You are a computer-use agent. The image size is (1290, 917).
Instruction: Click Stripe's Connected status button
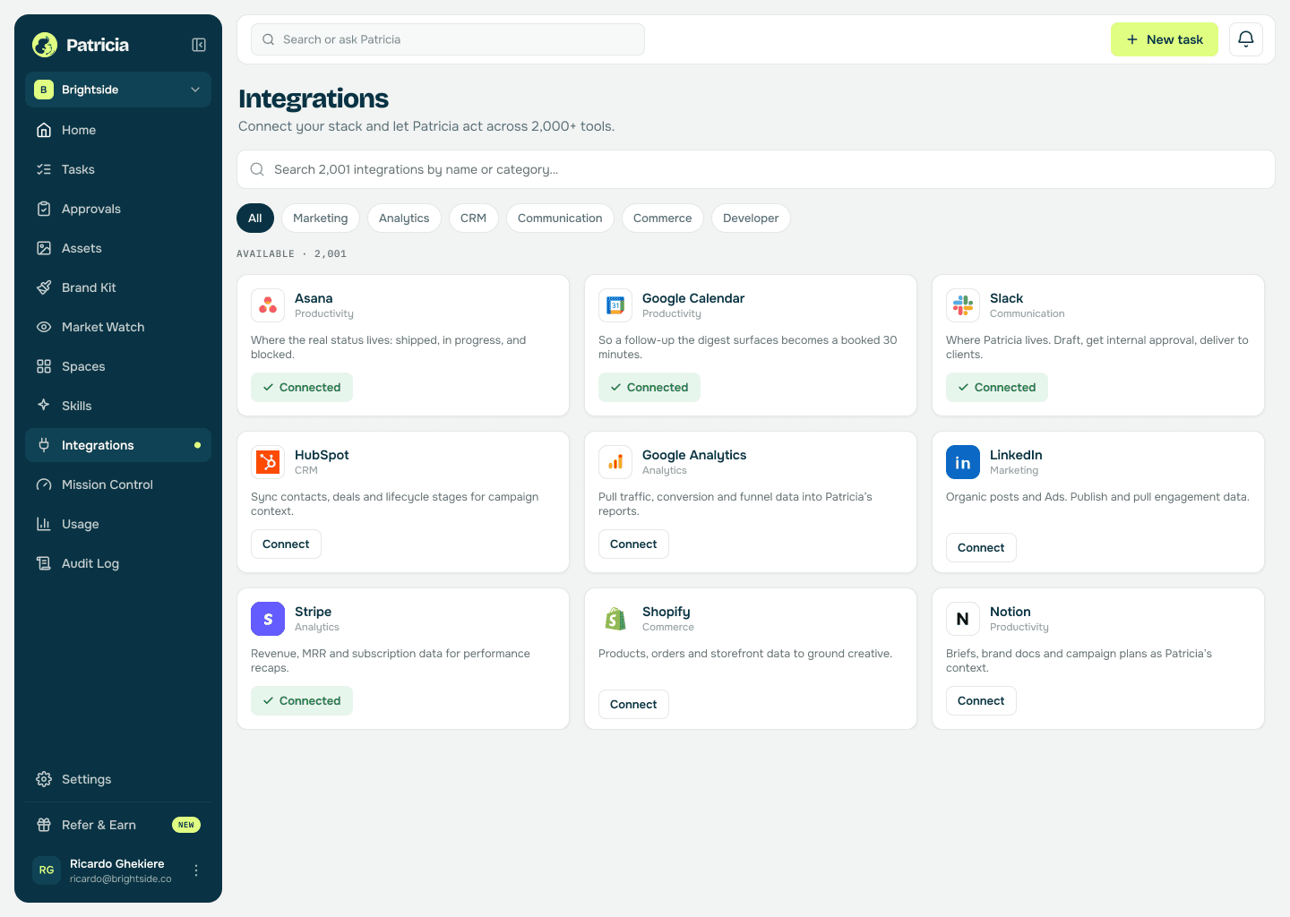click(302, 701)
